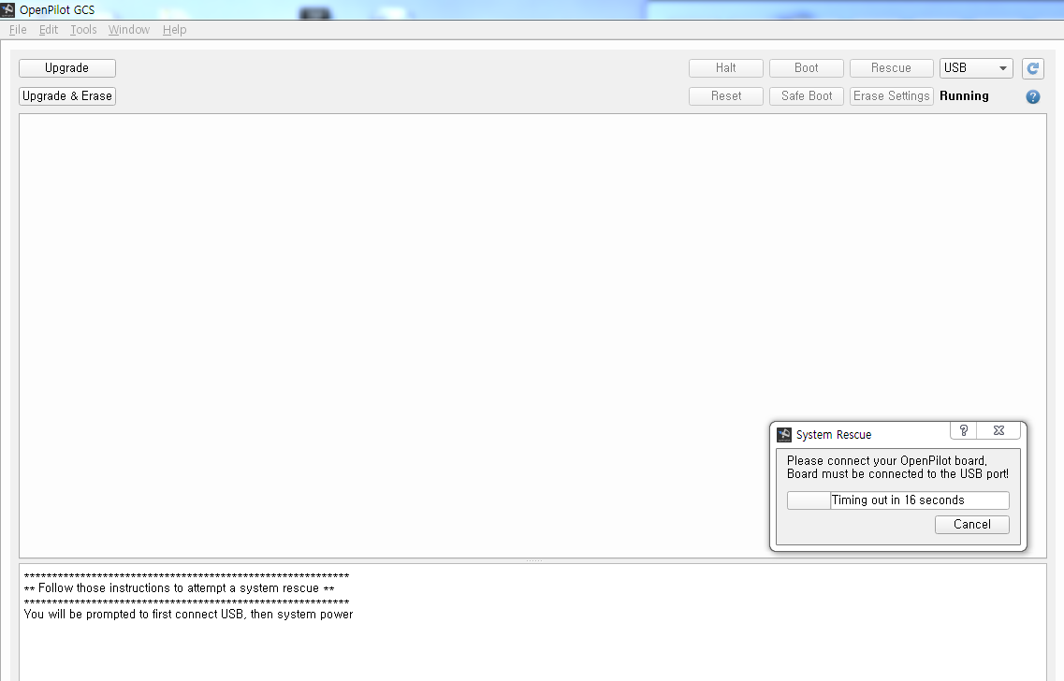Click the Upgrade & Erase button
The image size is (1064, 681).
(67, 96)
